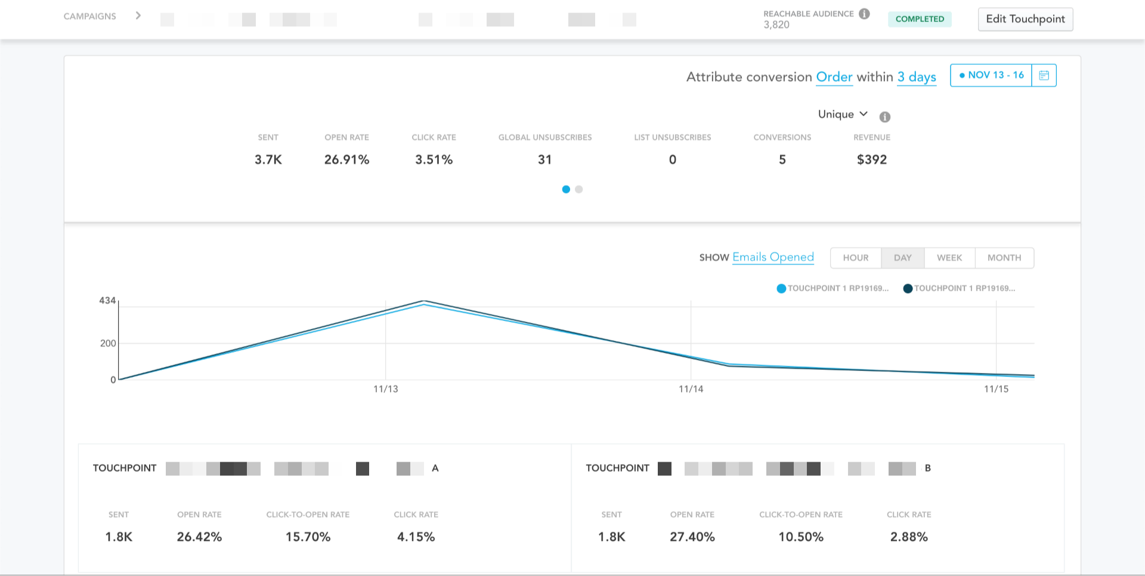
Task: Toggle light blue touchpoint legend marker
Action: (x=781, y=289)
